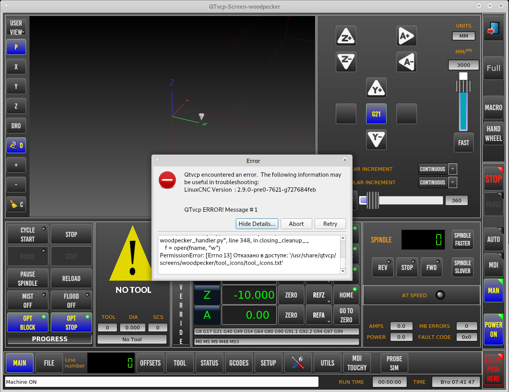509x392 pixels.
Task: Click Hide Details in error dialog
Action: tap(257, 224)
